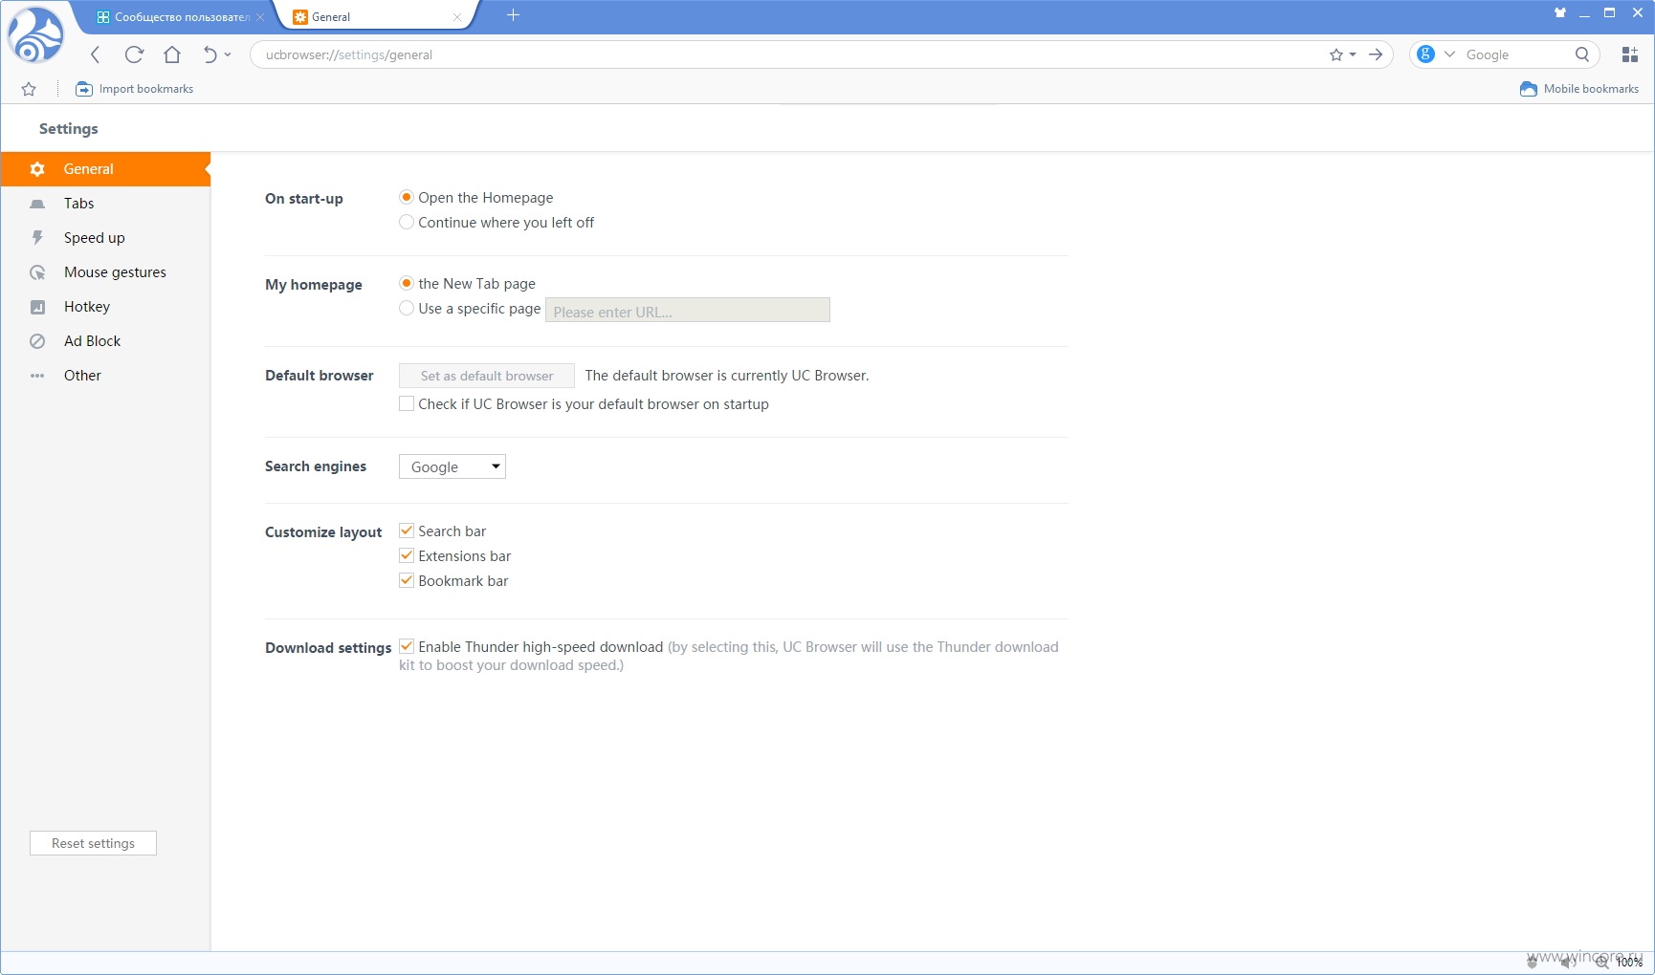
Task: Click the Google search engine icon
Action: pyautogui.click(x=1425, y=54)
